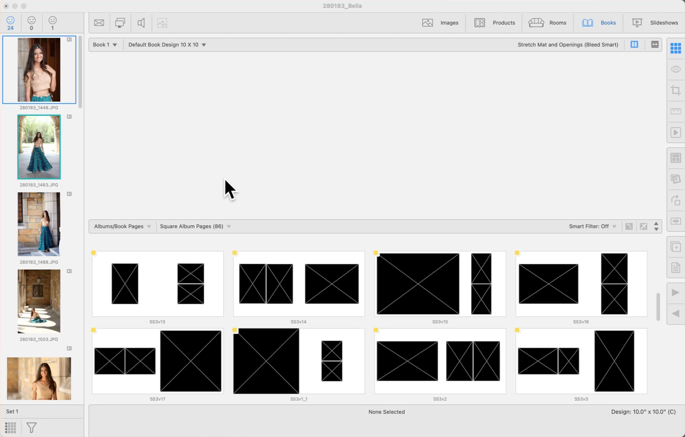Viewport: 685px width, 437px height.
Task: Show images rated with happy face
Action: point(11,23)
